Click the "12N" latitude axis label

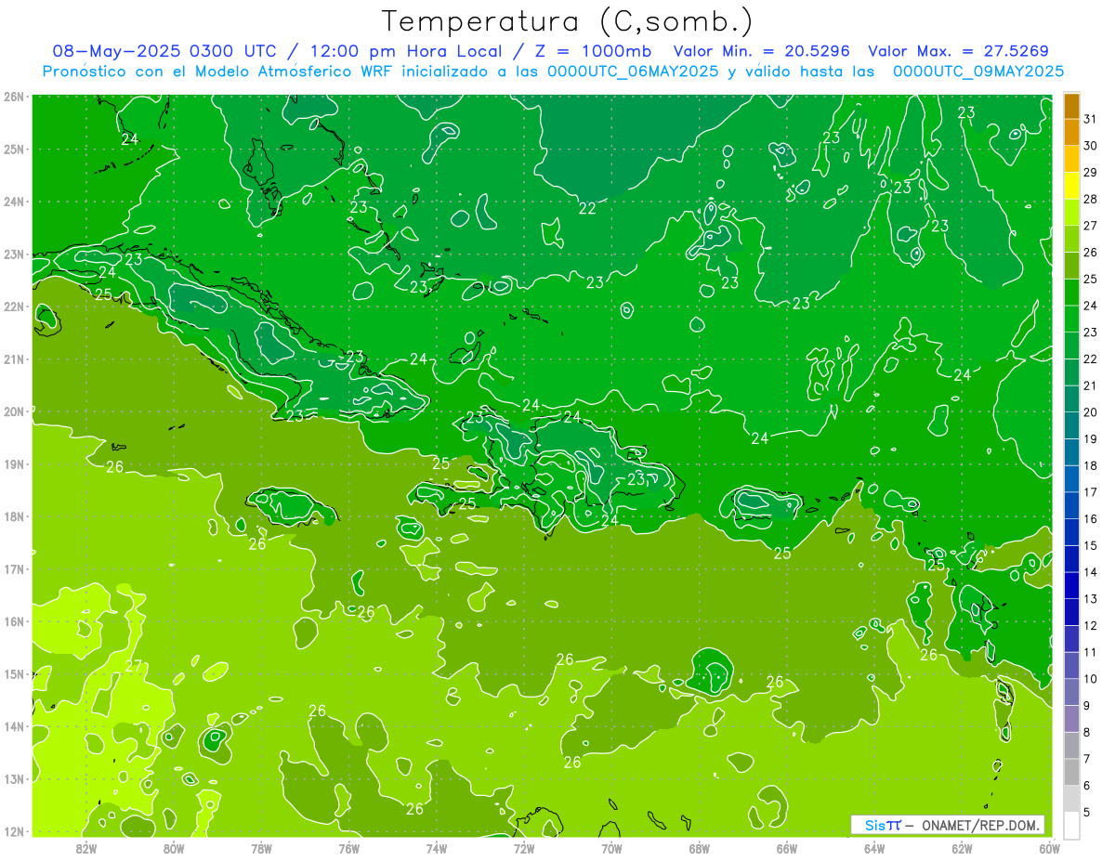[14, 831]
